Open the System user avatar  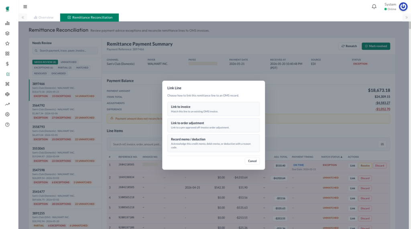tap(403, 6)
